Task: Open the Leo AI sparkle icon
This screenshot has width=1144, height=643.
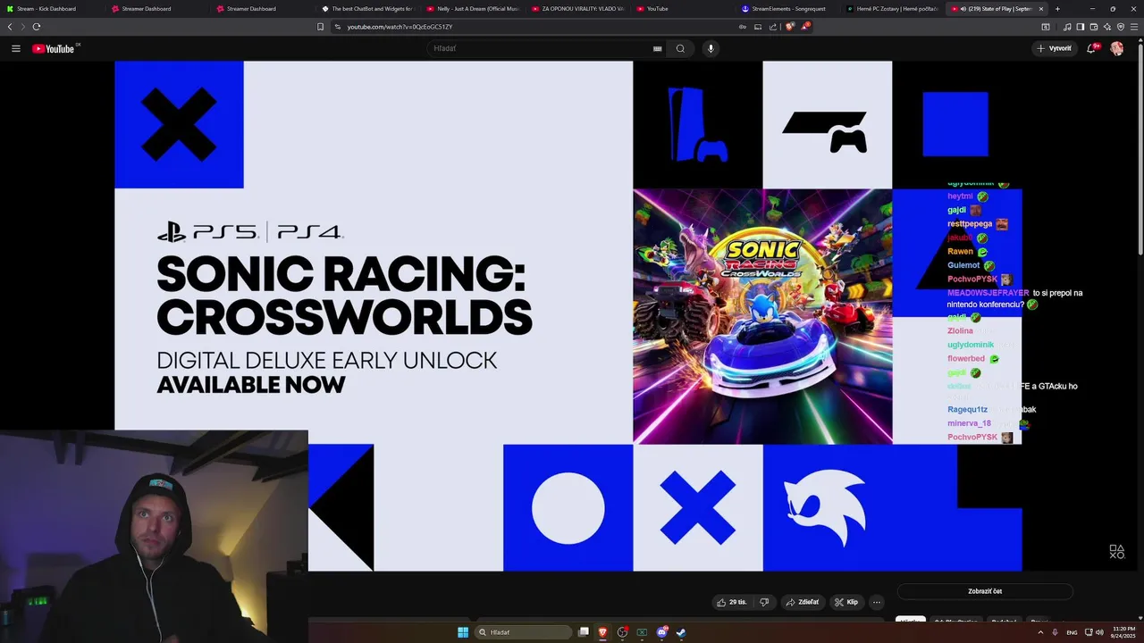Action: pos(1106,27)
